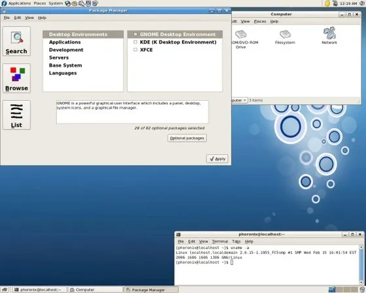Click the Show Desktop button in bottom panel
This screenshot has width=366, height=293.
5,290
